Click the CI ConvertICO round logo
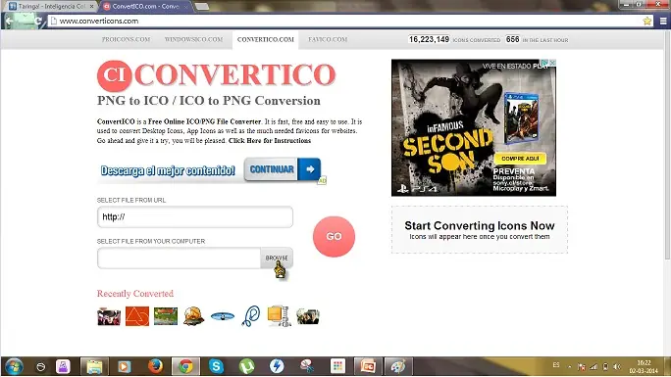Viewport: 671px width, 377px height. [114, 75]
